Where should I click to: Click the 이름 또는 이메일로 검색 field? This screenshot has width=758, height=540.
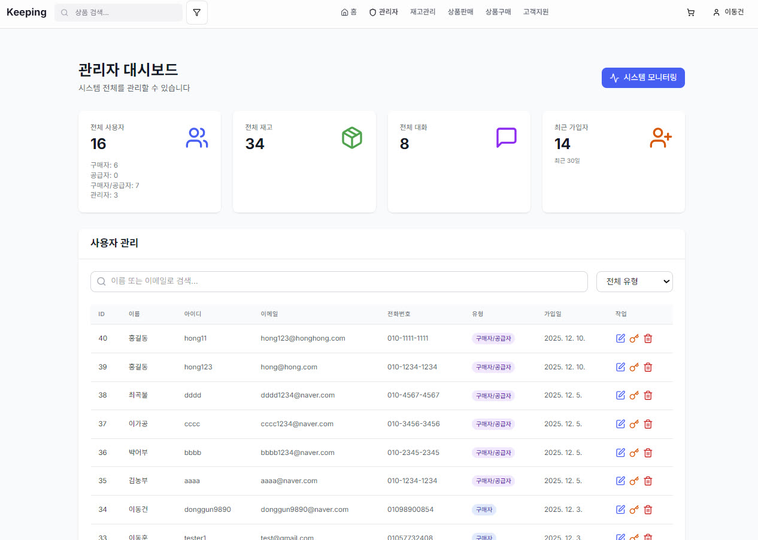(x=339, y=281)
